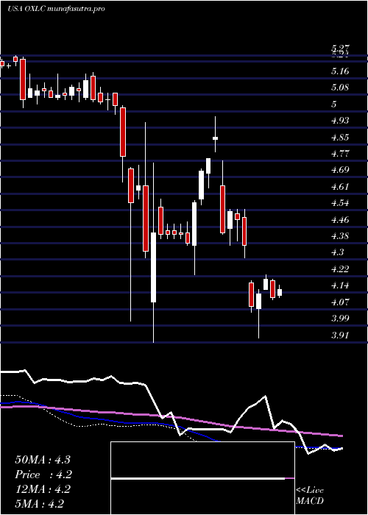This screenshot has height=515, width=368.
Task: Select the 4.77 price axis label
Action: coord(340,154)
